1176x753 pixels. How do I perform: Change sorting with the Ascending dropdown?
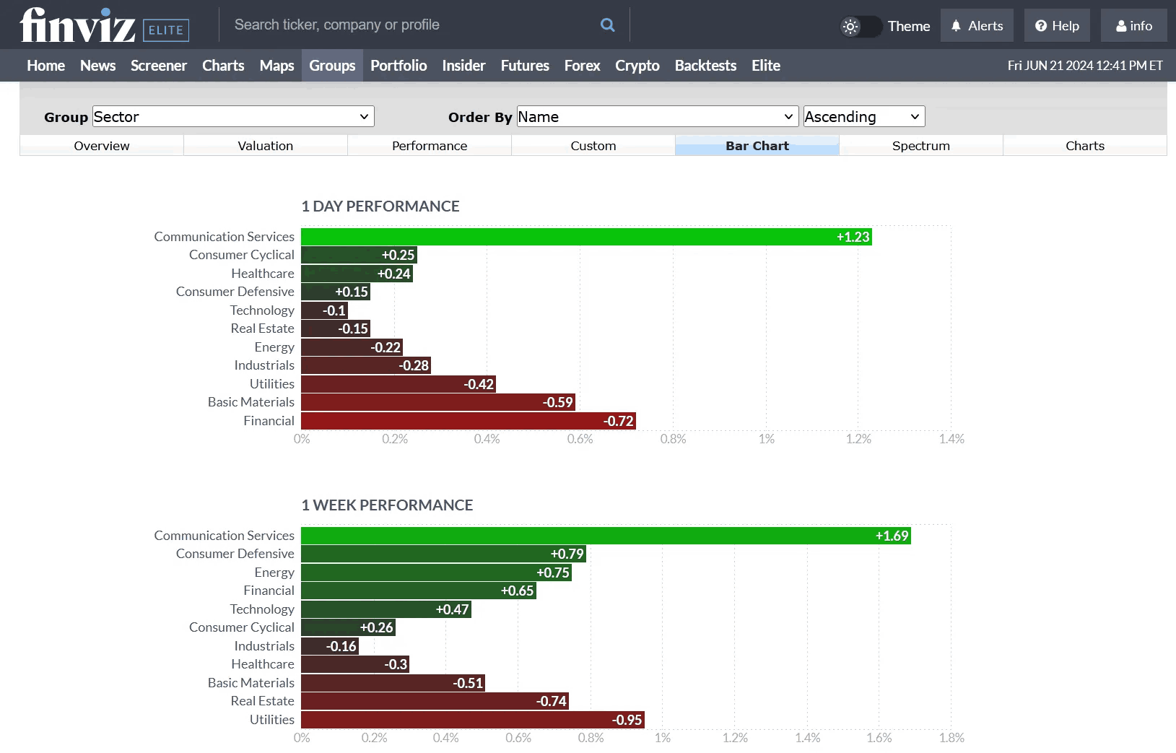(863, 116)
